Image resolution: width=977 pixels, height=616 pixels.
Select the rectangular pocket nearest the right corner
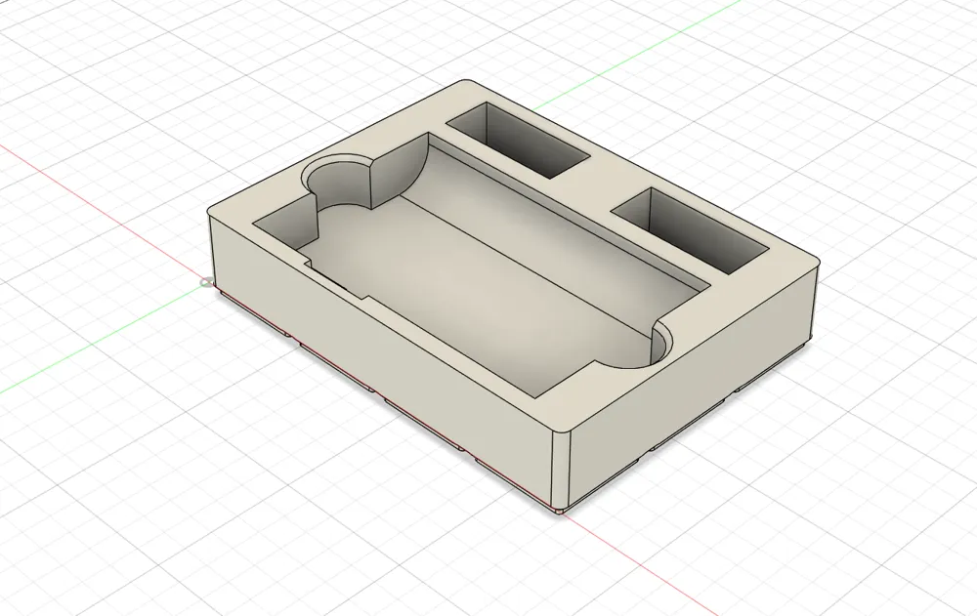click(x=690, y=230)
